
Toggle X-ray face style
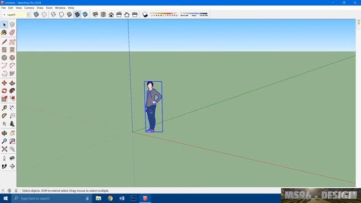[36, 15]
